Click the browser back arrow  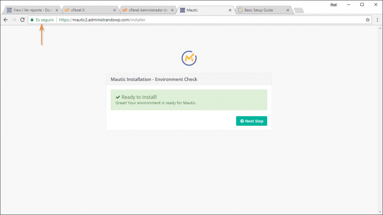point(6,20)
